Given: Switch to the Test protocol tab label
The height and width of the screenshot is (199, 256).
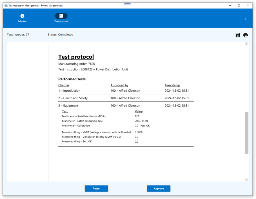Looking at the screenshot, I should pyautogui.click(x=61, y=21).
